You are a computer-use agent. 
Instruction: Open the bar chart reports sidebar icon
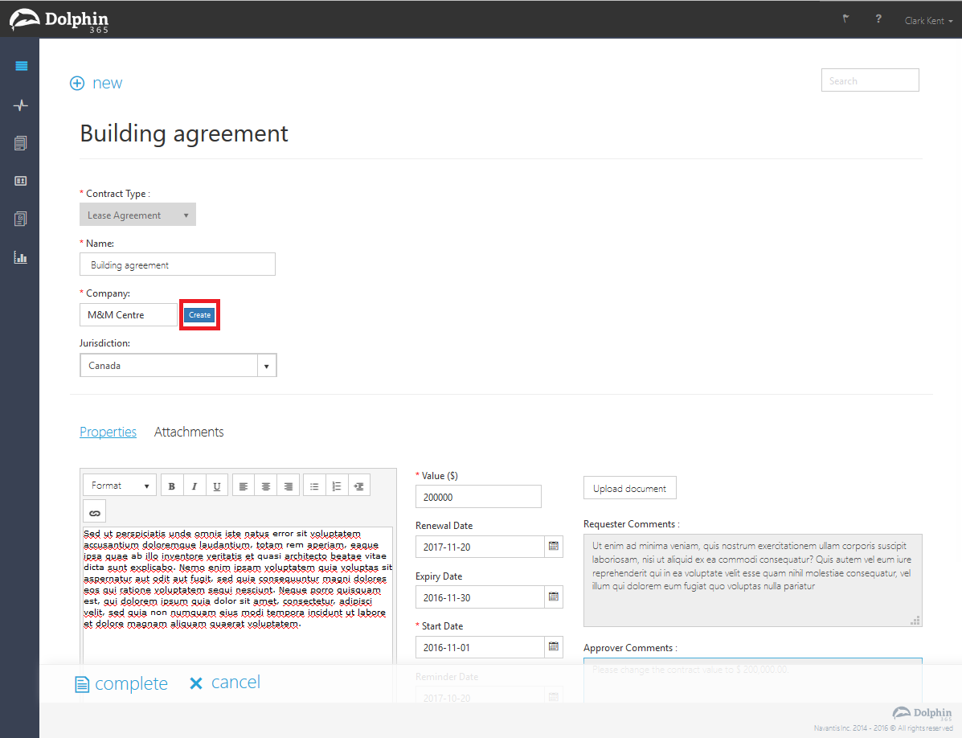pyautogui.click(x=21, y=257)
